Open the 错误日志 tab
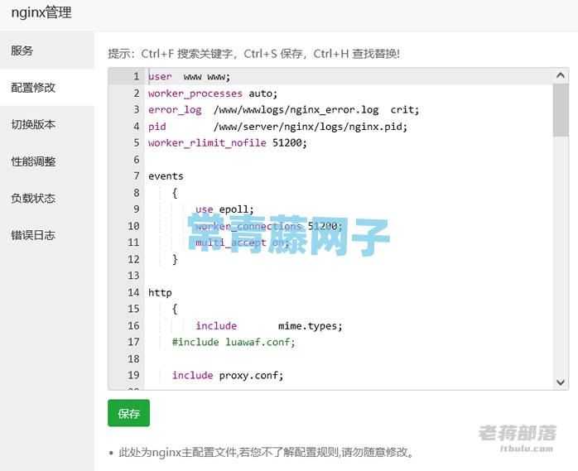578x471 pixels. pos(47,235)
